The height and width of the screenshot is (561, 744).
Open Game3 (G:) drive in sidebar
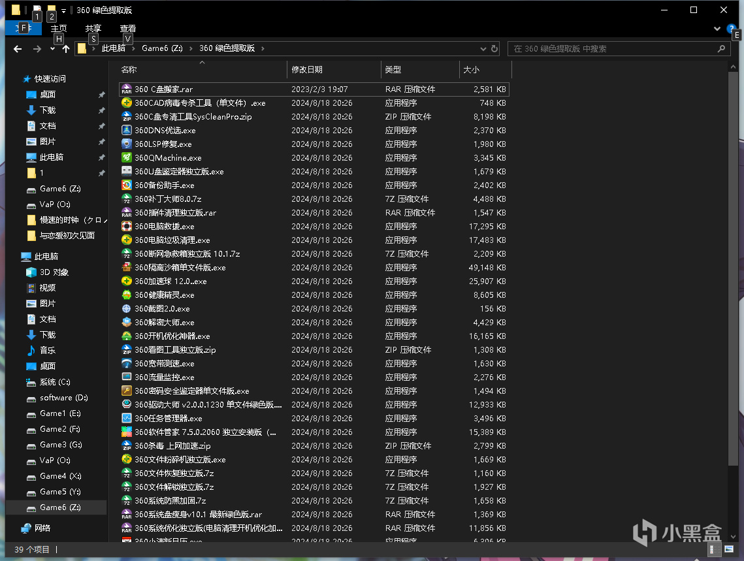point(61,444)
